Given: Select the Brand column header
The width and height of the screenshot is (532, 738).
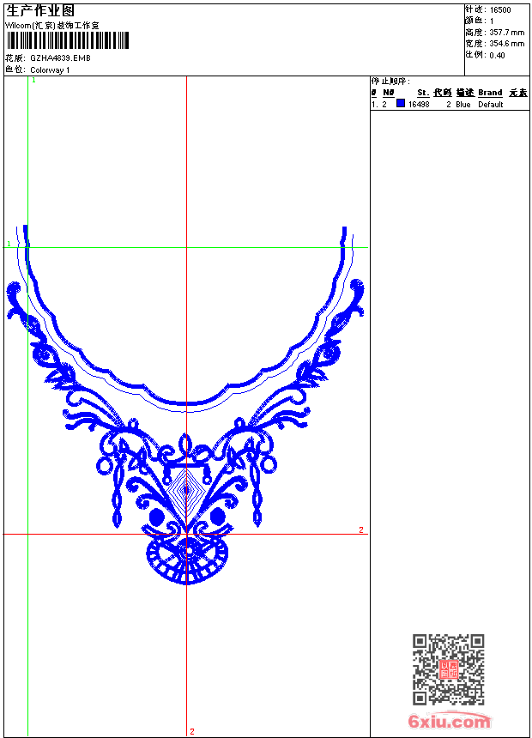Looking at the screenshot, I should coord(490,93).
